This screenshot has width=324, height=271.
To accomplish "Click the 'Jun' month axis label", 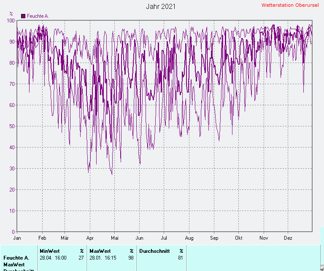I will pyautogui.click(x=140, y=238).
